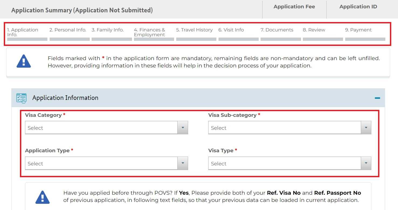Click the Application Fee header cell
Screen dimensions: 398x210
point(294,7)
